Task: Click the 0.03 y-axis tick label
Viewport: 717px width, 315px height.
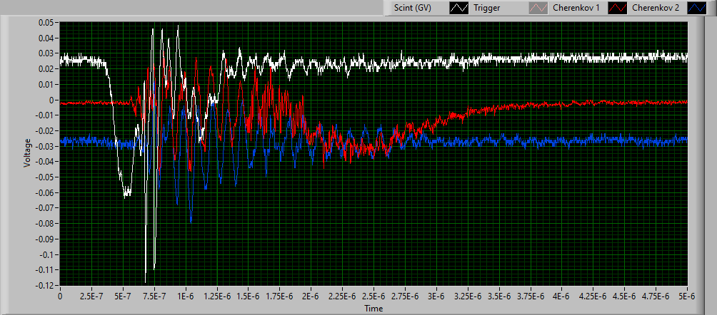Action: click(47, 53)
